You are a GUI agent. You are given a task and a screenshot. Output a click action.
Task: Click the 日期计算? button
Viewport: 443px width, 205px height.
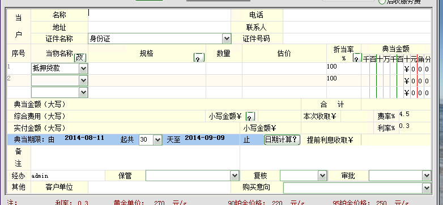(x=282, y=140)
